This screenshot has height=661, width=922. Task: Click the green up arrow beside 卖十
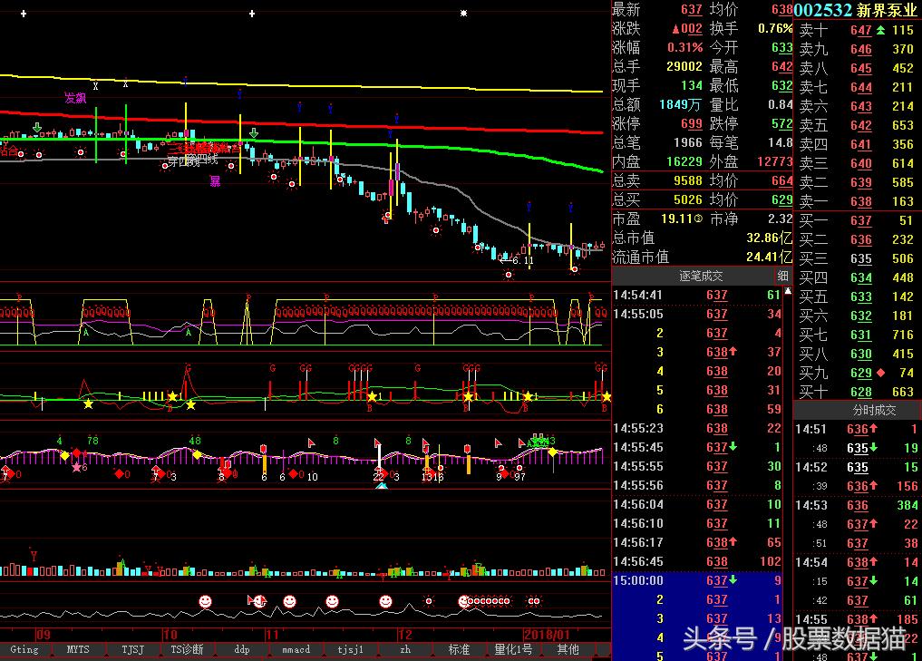pyautogui.click(x=880, y=30)
